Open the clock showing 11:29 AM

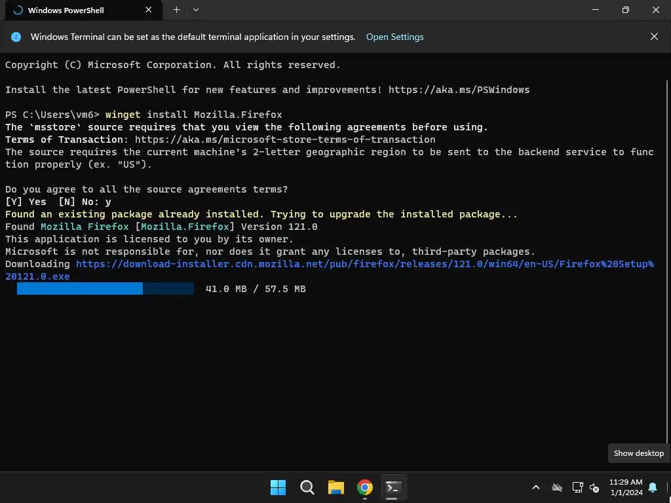pos(626,487)
